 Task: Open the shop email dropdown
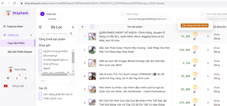point(149,19)
